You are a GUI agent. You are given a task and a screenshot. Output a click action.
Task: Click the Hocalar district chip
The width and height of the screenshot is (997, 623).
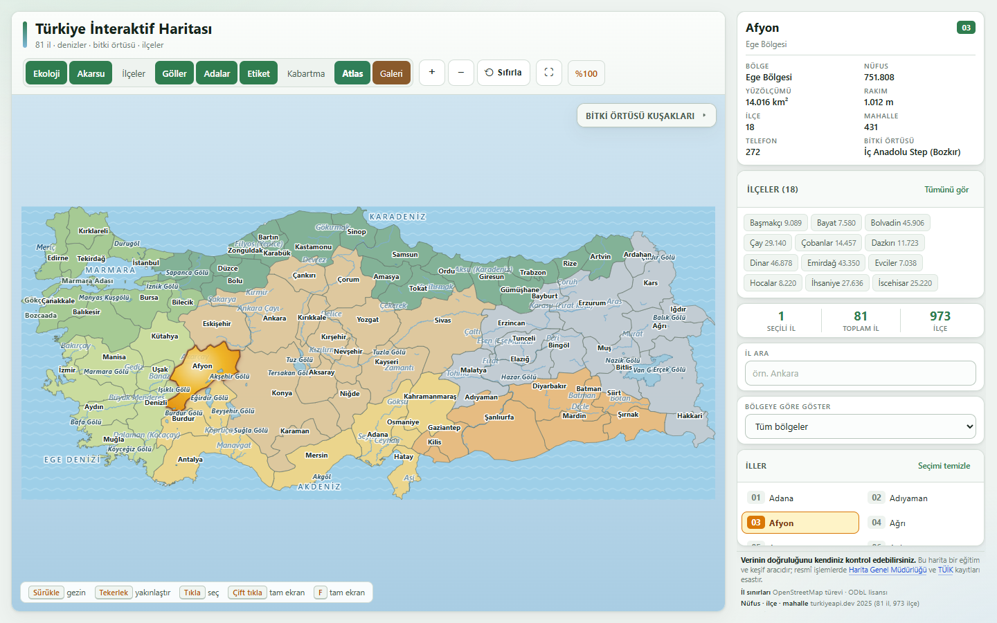coord(773,283)
